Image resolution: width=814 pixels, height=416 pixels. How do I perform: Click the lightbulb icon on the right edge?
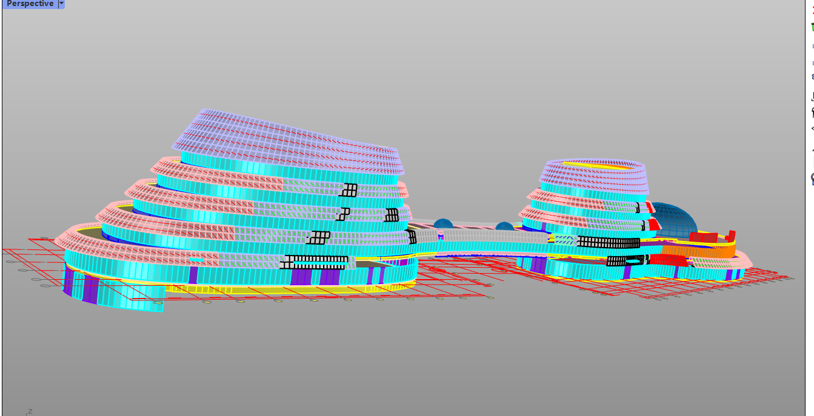point(812,178)
